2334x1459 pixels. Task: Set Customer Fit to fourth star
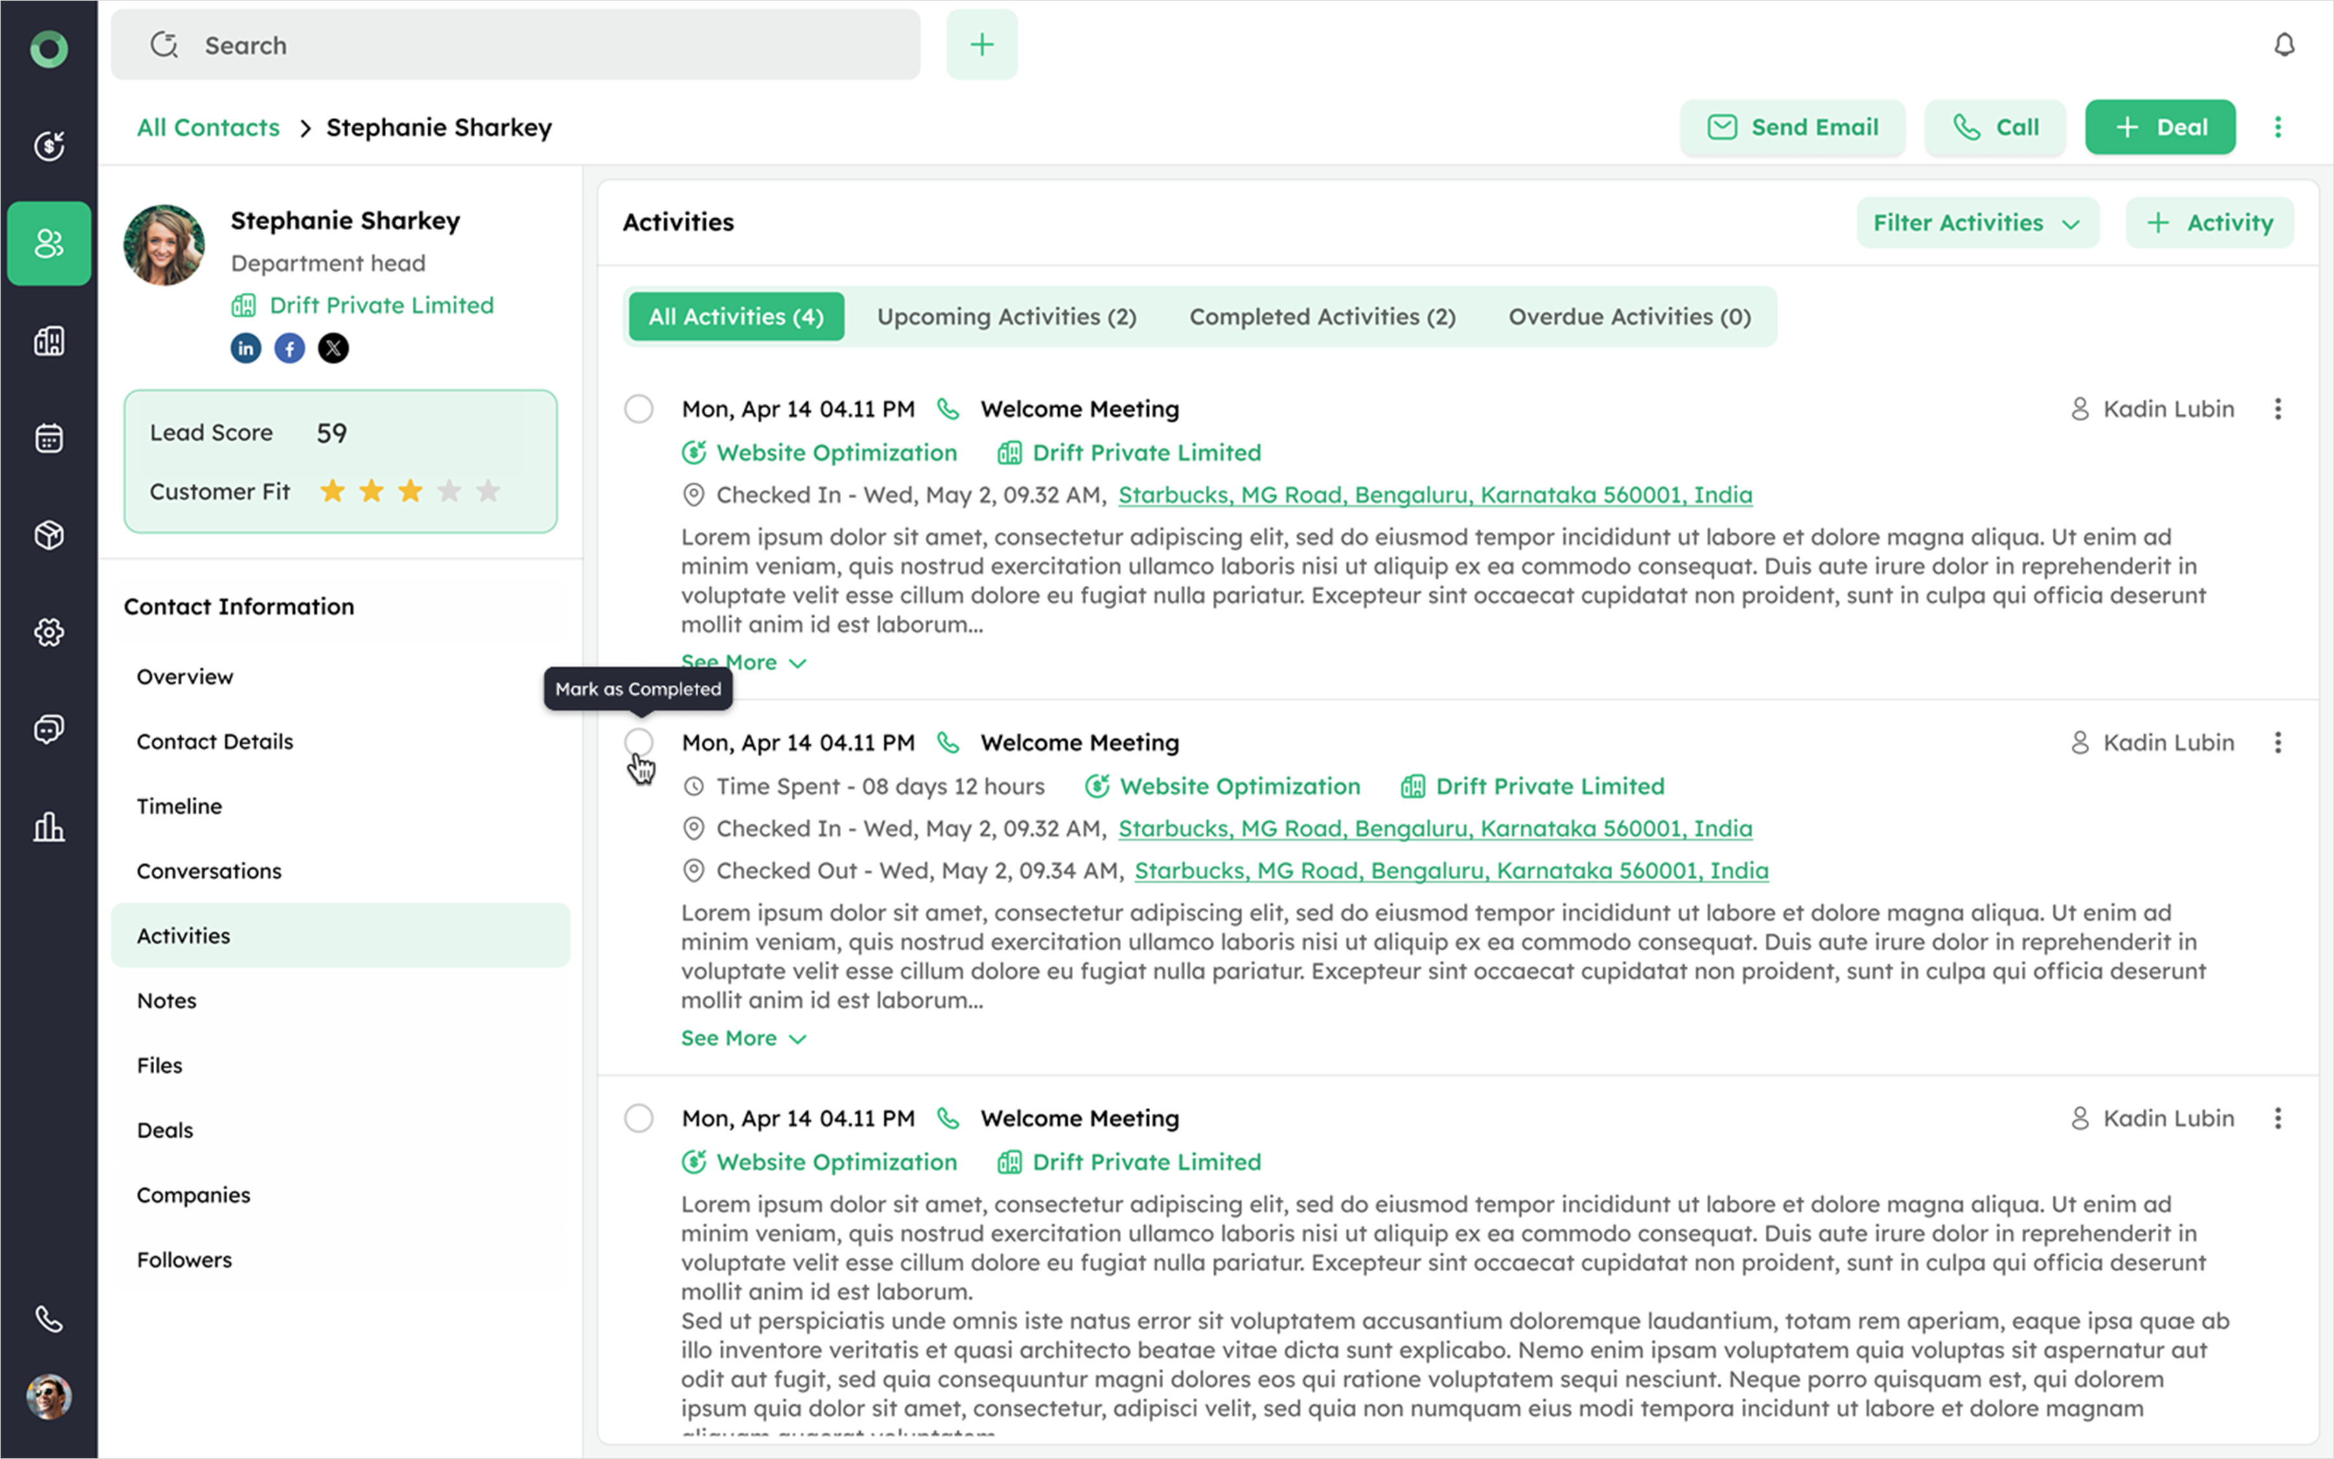(x=448, y=491)
